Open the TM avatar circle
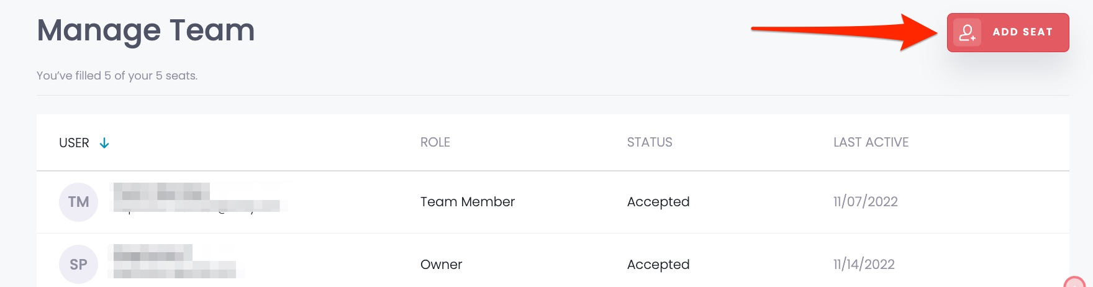 (78, 202)
